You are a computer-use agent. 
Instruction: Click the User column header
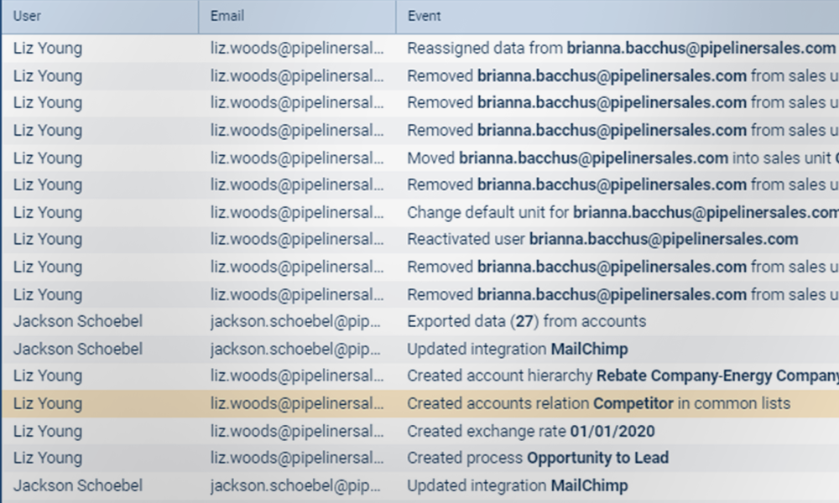tap(27, 16)
